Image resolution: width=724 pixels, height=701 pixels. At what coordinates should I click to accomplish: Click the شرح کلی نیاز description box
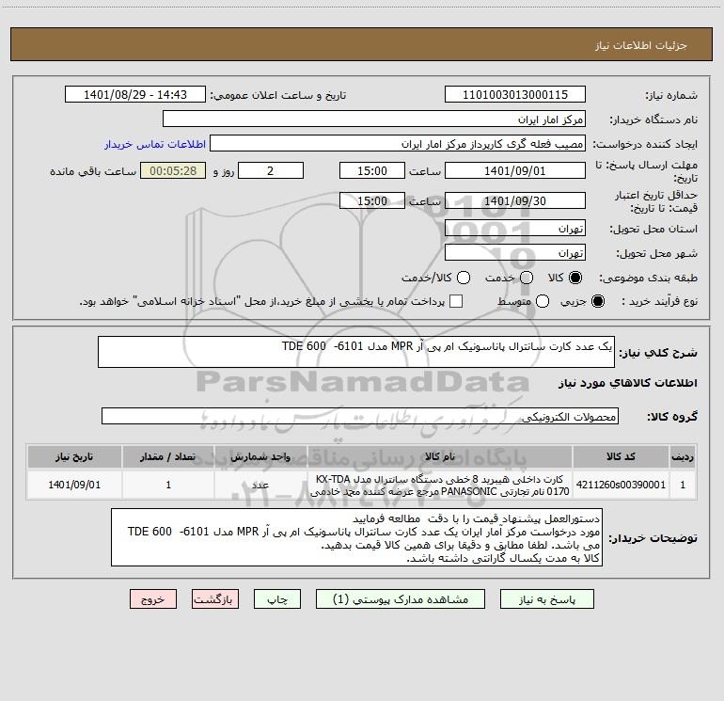(356, 352)
